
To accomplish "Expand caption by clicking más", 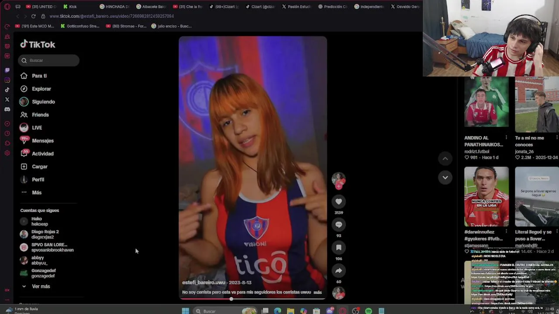I will 317,293.
